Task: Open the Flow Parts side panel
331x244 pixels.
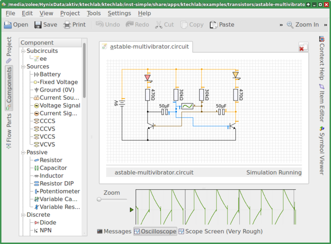Action: point(9,131)
